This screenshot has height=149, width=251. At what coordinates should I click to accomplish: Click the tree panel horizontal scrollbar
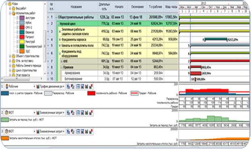coord(23,79)
